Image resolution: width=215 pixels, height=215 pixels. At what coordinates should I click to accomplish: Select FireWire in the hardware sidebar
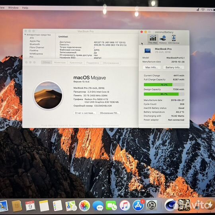pos(34,51)
